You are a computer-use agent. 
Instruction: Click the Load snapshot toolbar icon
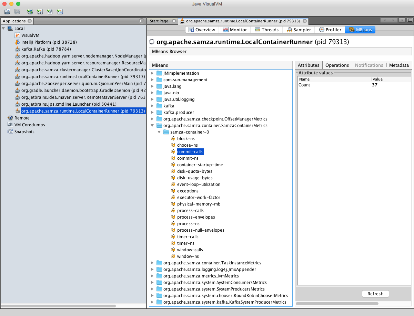(x=7, y=12)
